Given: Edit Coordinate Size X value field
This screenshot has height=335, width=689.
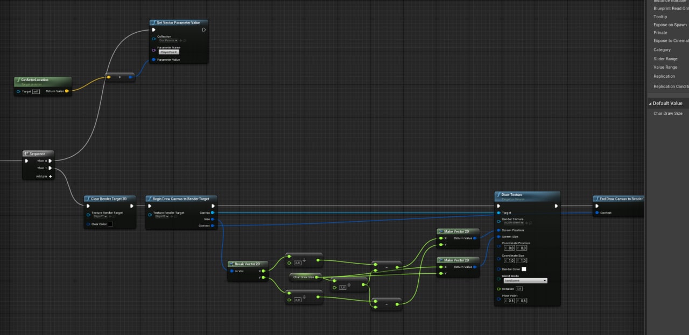Looking at the screenshot, I should [509, 260].
